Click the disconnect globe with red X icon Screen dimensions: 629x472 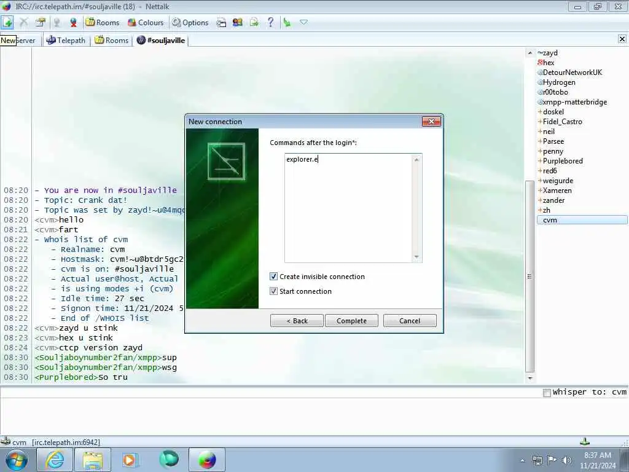click(x=73, y=23)
